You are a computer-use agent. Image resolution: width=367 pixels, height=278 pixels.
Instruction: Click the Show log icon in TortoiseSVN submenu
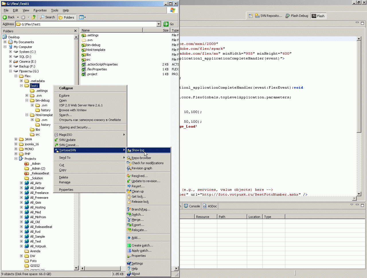pyautogui.click(x=129, y=150)
